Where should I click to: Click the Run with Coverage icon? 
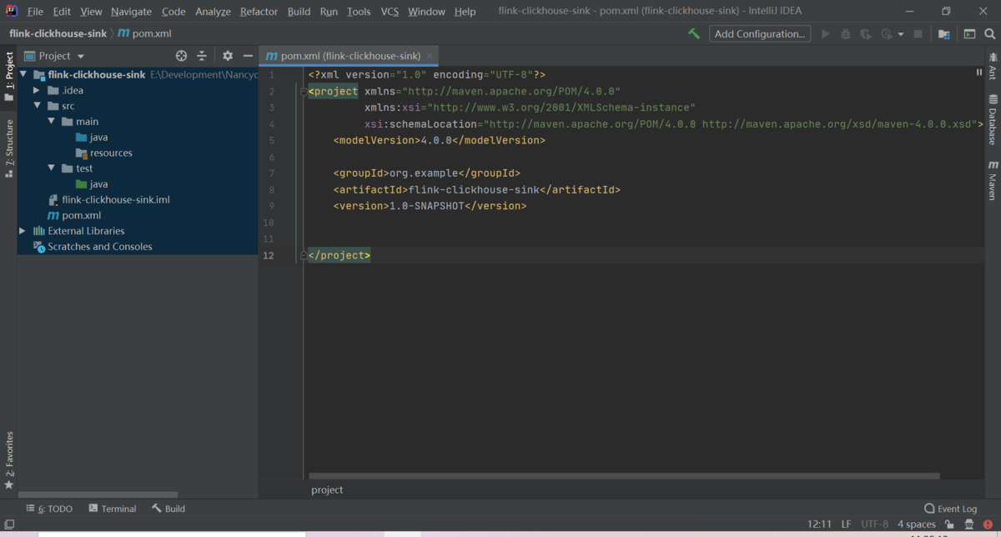pos(866,34)
